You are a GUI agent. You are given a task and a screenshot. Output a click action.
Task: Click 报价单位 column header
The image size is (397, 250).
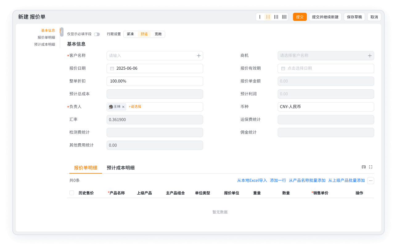(x=231, y=193)
